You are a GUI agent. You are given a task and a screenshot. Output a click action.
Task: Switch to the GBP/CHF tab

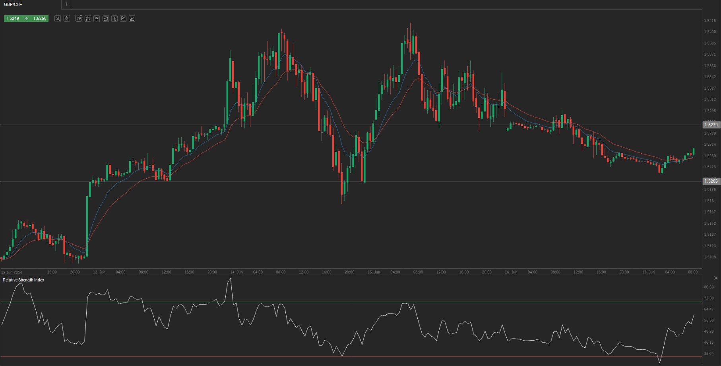pos(13,4)
